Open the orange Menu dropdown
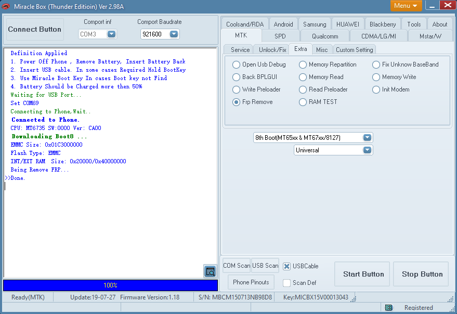457x314 pixels. pos(406,6)
